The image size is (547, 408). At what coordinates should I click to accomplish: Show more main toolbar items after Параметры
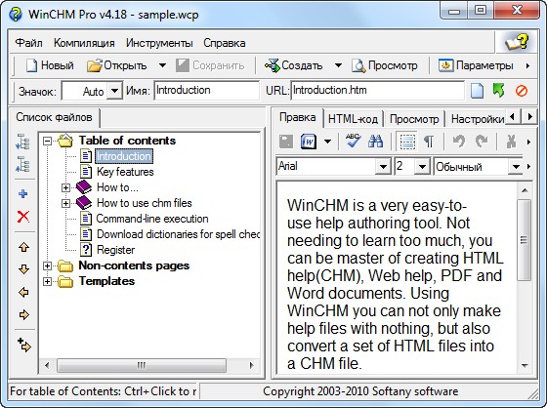point(527,65)
